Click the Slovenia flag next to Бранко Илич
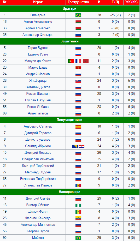 78,54
